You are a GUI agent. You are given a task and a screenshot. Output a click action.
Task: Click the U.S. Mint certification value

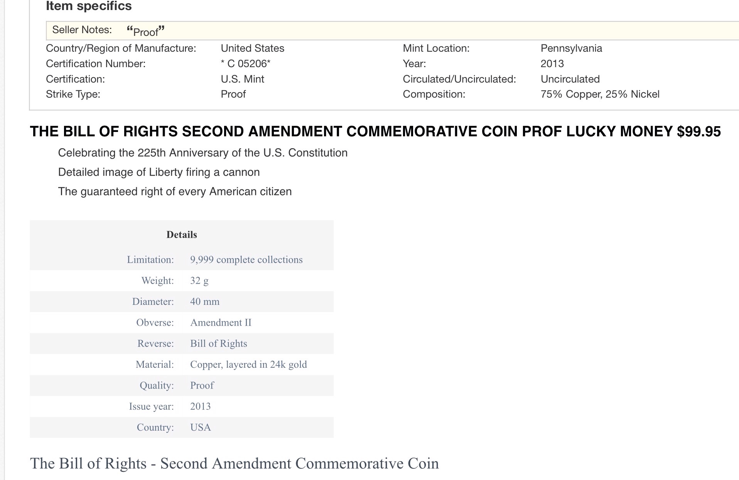click(242, 79)
